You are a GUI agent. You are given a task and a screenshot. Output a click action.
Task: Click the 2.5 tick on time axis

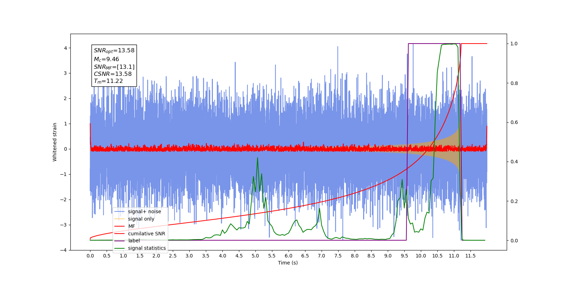pos(173,256)
